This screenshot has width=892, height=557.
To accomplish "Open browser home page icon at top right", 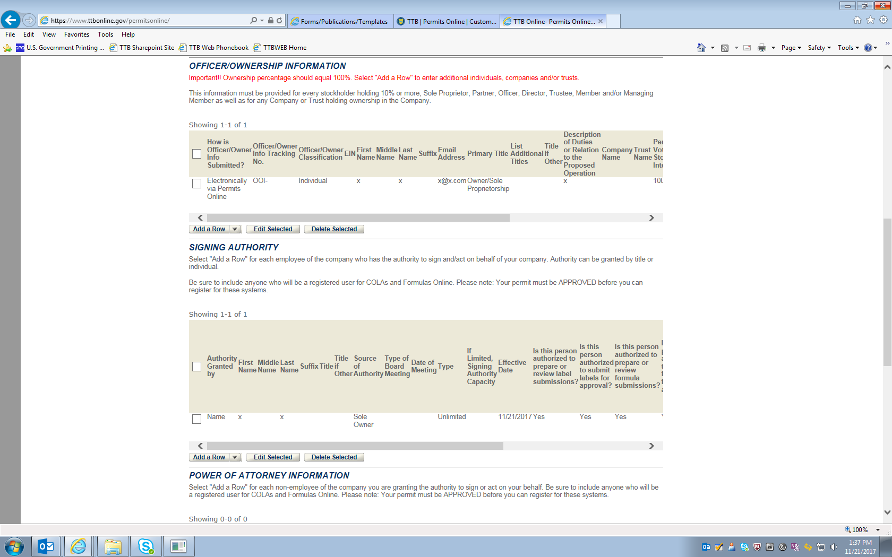I will pyautogui.click(x=857, y=20).
